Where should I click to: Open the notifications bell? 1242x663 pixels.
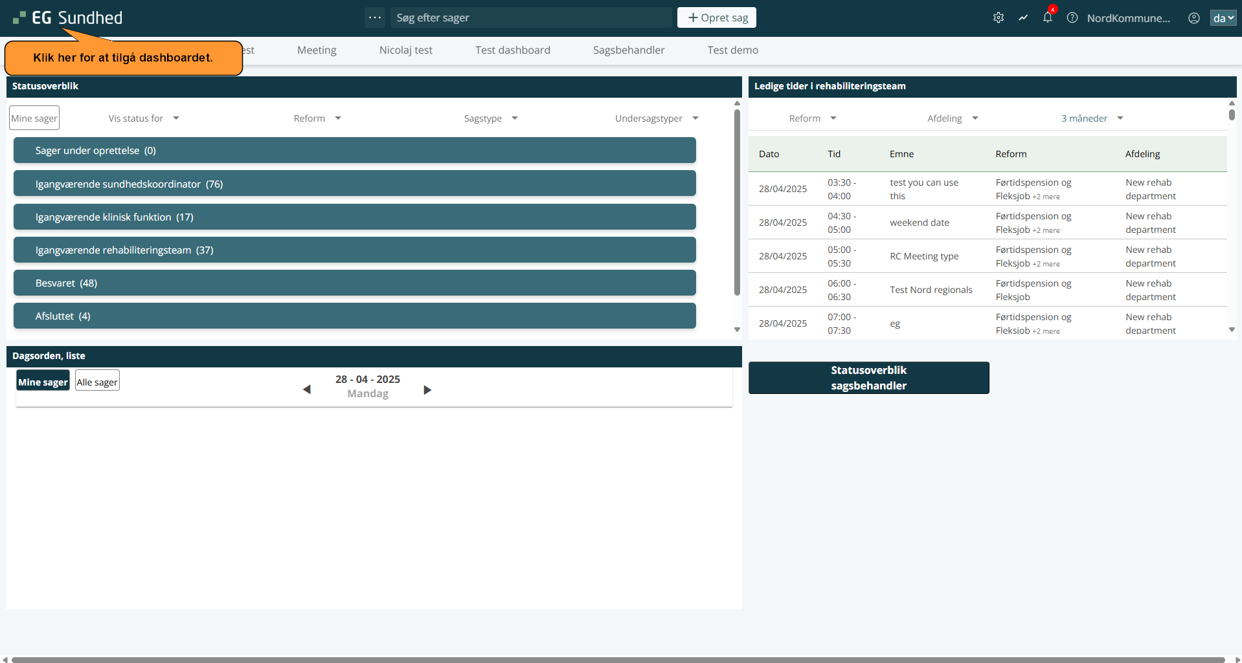(x=1047, y=18)
